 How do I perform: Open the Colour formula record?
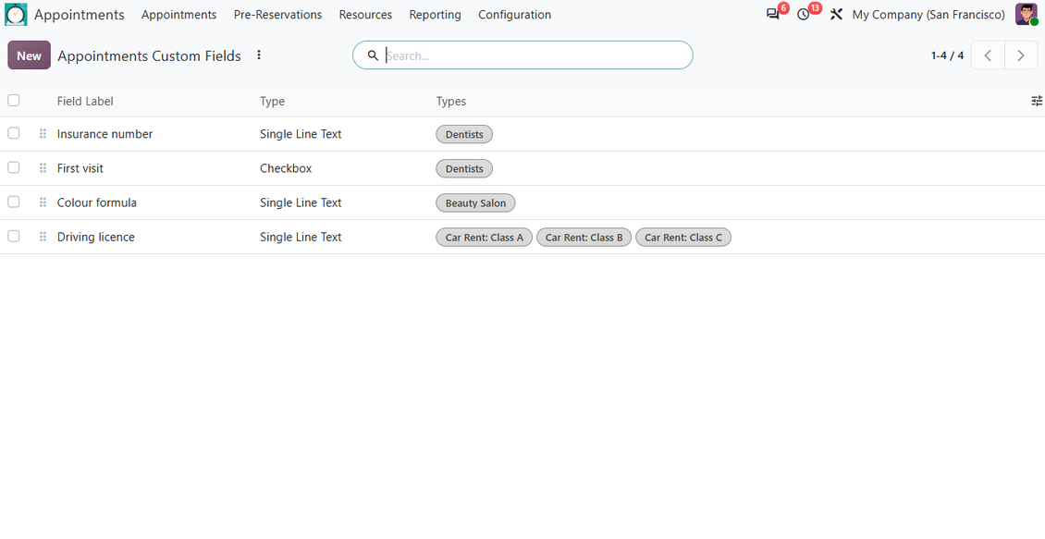[x=96, y=202]
